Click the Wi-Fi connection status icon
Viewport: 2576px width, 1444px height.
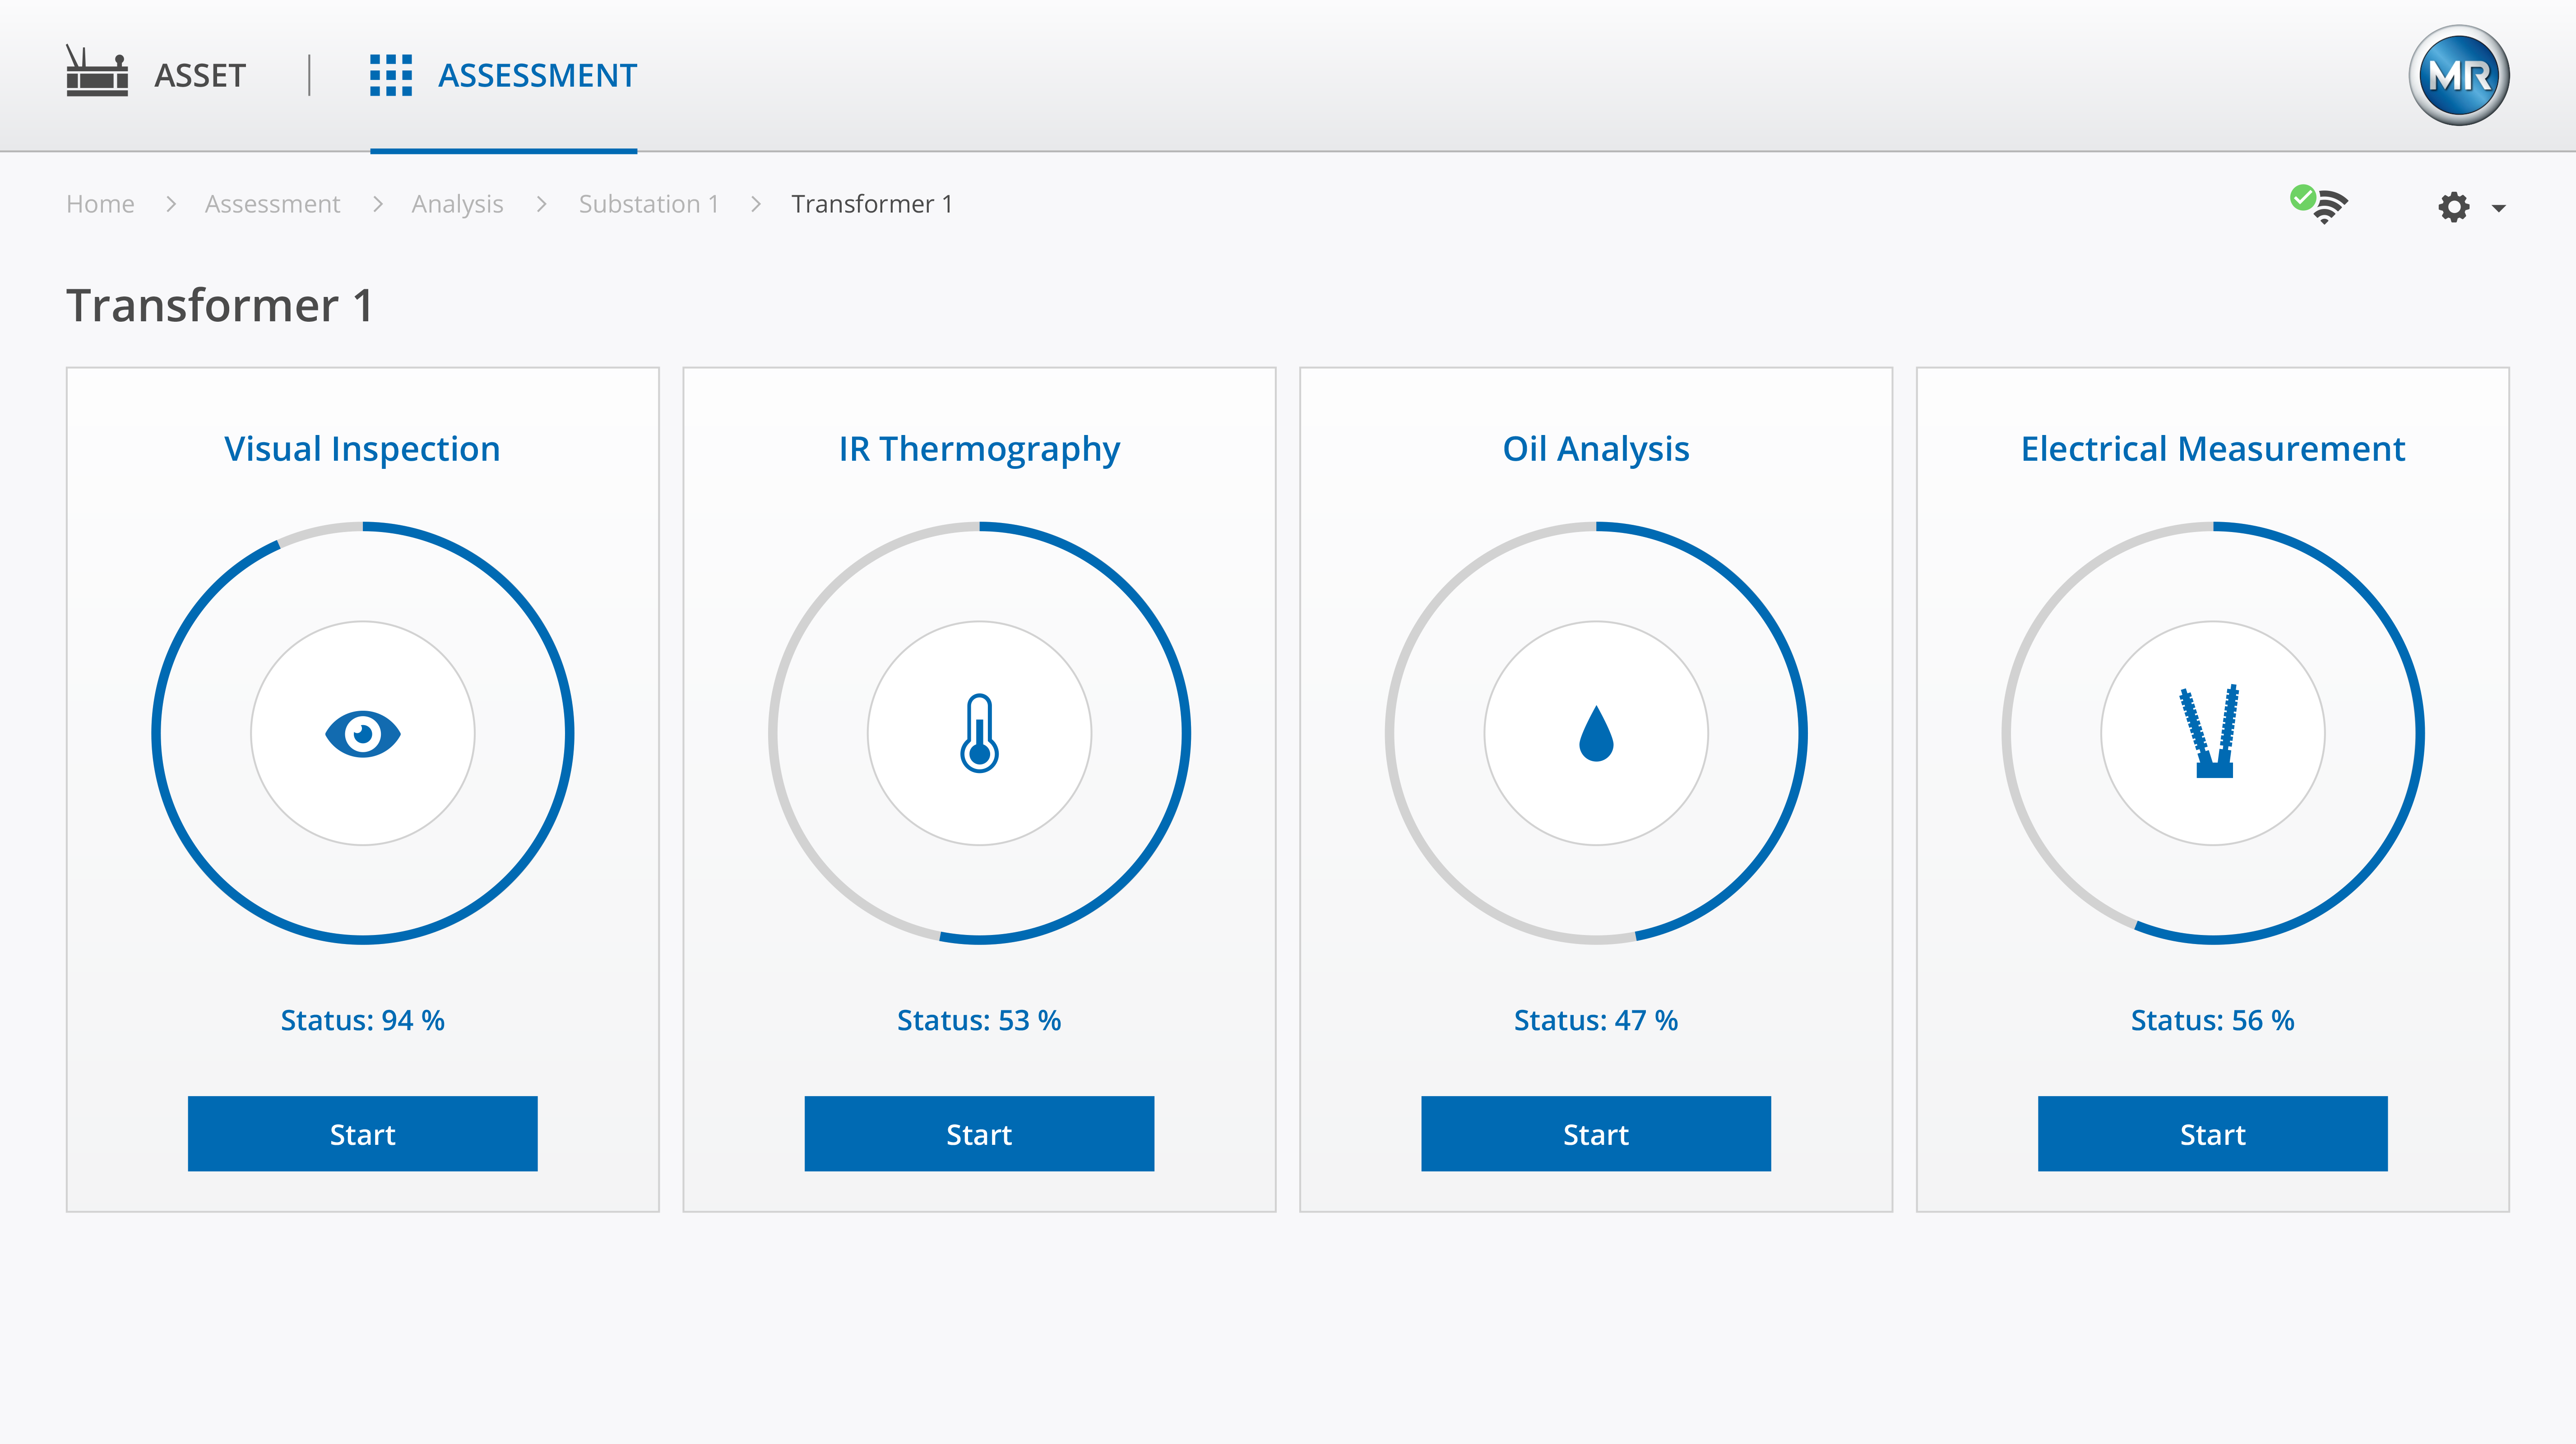tap(2320, 204)
